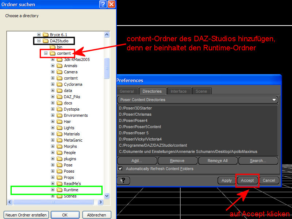Click the Search... button
The image size is (292, 219).
(x=258, y=161)
